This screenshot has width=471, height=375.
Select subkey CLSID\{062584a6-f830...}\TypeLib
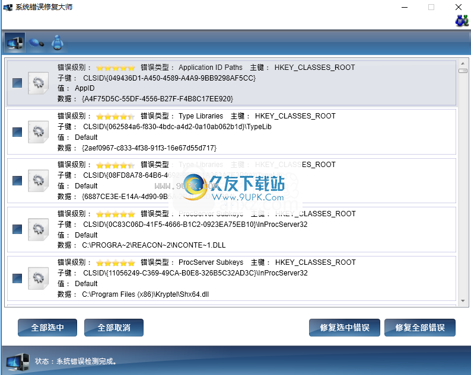(177, 127)
